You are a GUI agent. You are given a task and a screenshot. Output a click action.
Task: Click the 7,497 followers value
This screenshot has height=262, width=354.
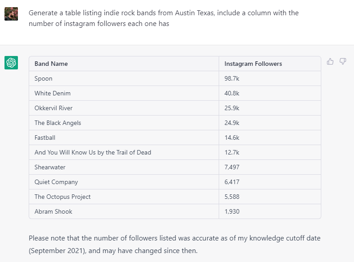232,167
